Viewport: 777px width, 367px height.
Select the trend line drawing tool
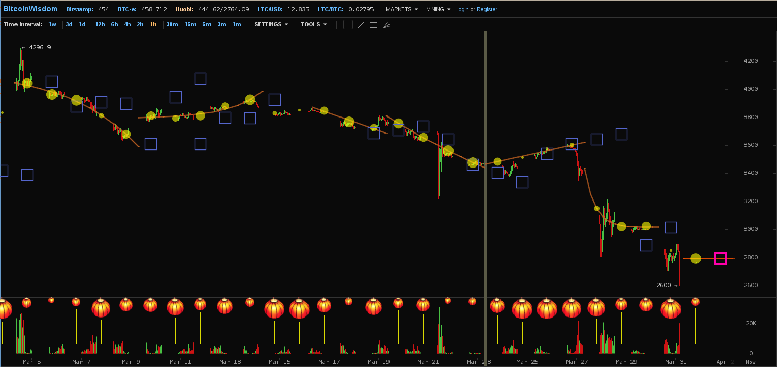[361, 25]
